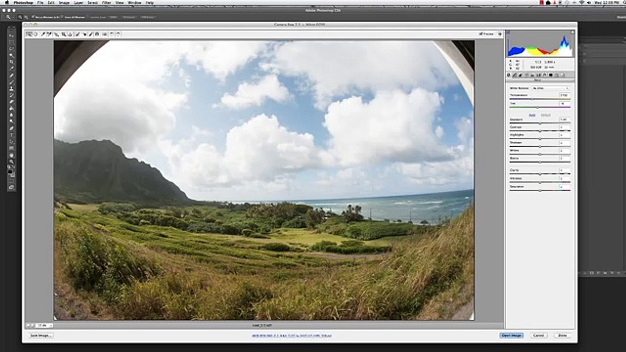Click the Clarity slider
The width and height of the screenshot is (626, 352).
point(540,174)
